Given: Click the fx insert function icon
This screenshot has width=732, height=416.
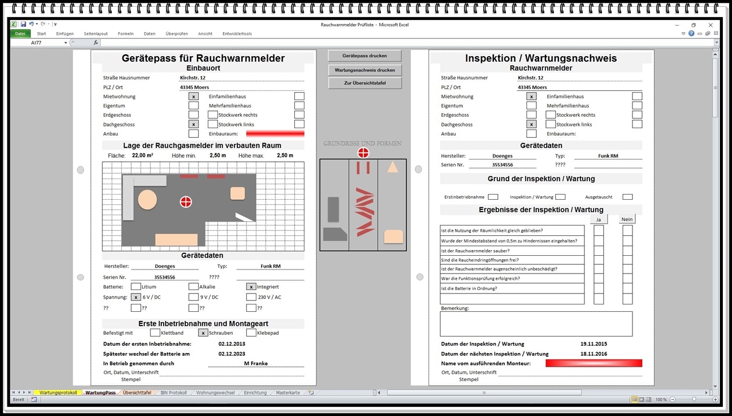Looking at the screenshot, I should click(x=96, y=43).
